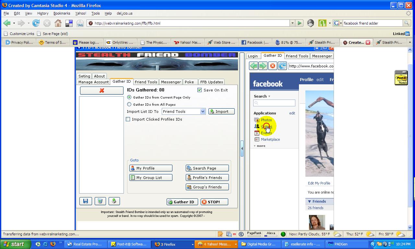The image size is (415, 249).
Task: Open Firefox Bookmarks menu
Action: tap(62, 13)
